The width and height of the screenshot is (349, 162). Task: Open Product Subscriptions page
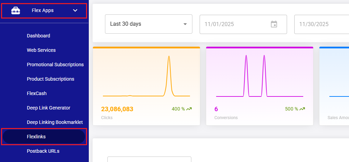pos(50,79)
